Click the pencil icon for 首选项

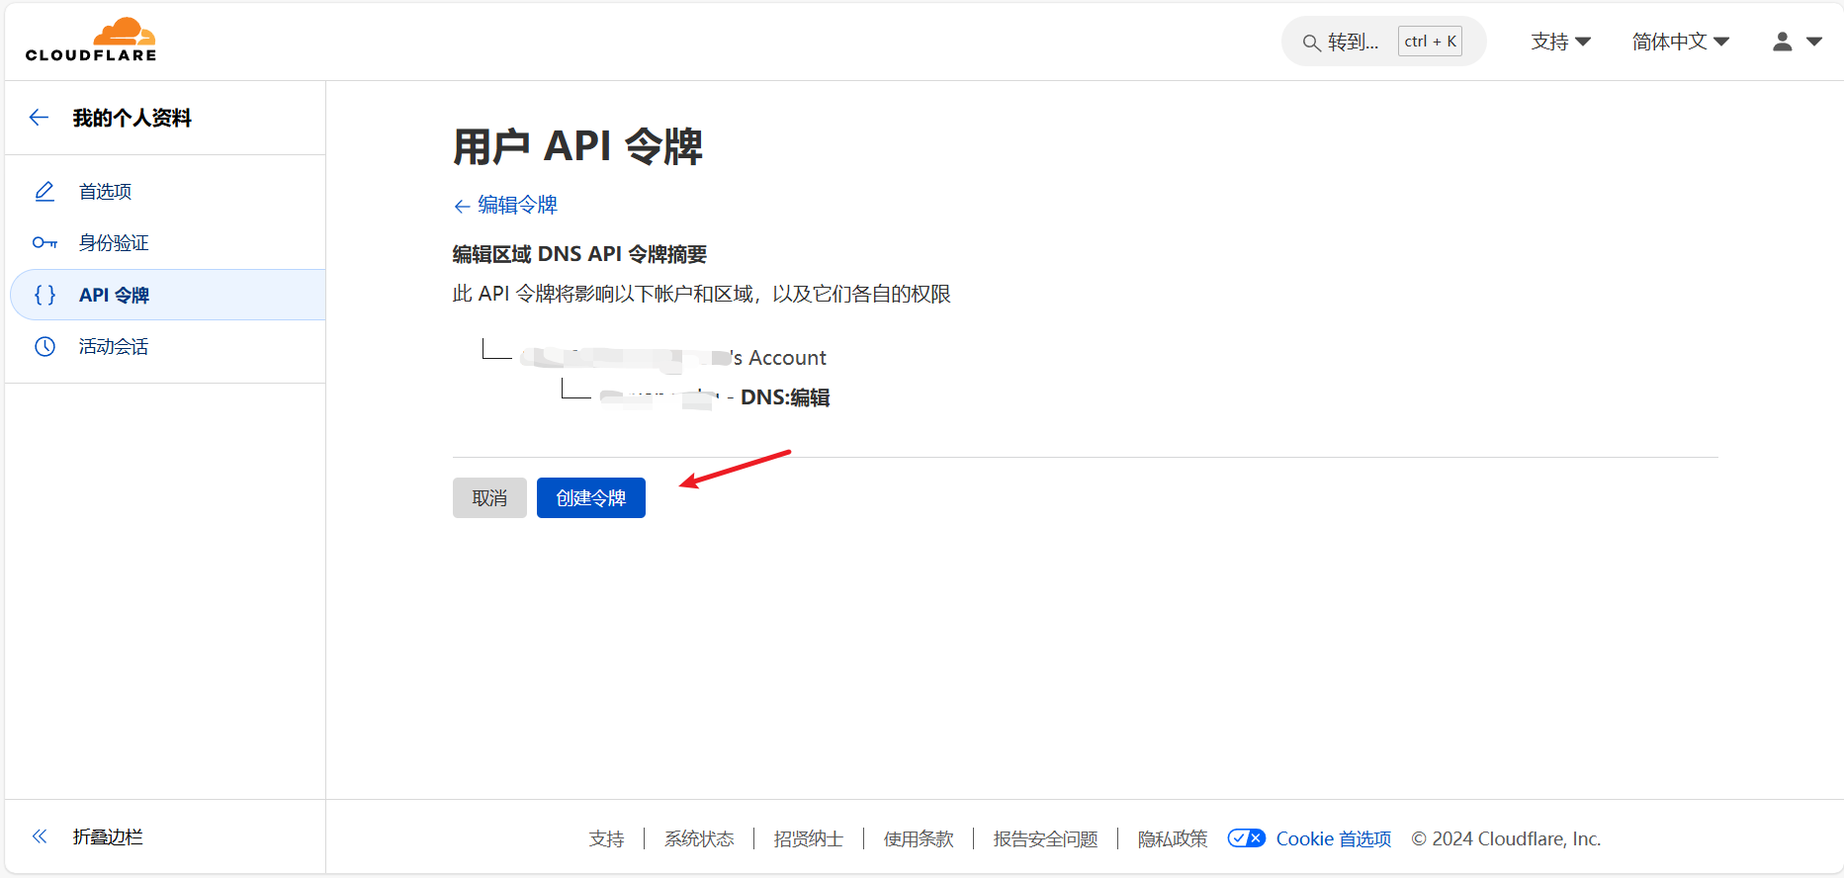coord(44,191)
